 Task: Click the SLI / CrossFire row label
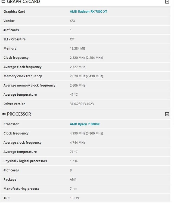pyautogui.click(x=15, y=39)
